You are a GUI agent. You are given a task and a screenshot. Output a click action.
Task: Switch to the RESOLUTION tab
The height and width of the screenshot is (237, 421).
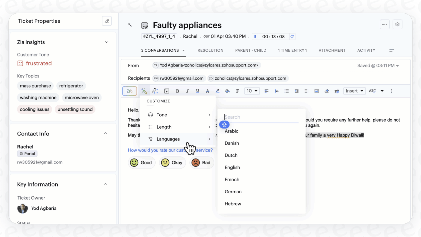210,50
